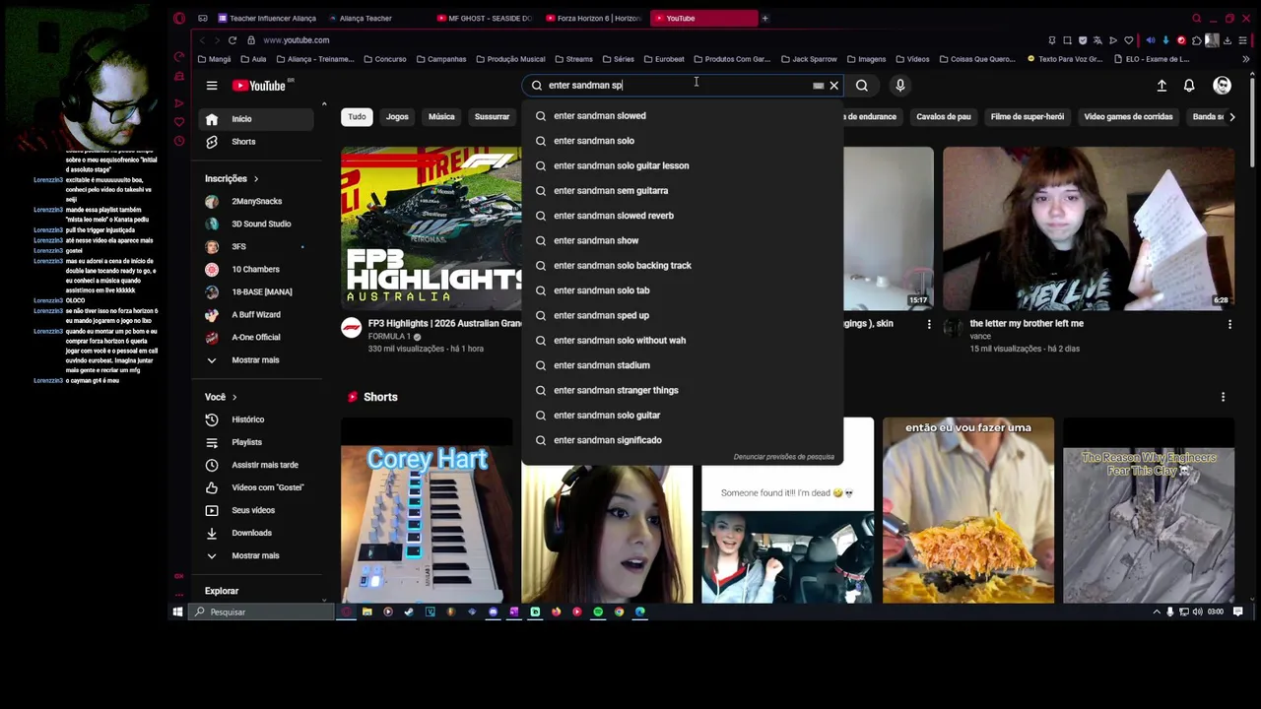This screenshot has height=709, width=1261.
Task: Click the taskbar Pesquisar search box
Action: click(x=261, y=612)
